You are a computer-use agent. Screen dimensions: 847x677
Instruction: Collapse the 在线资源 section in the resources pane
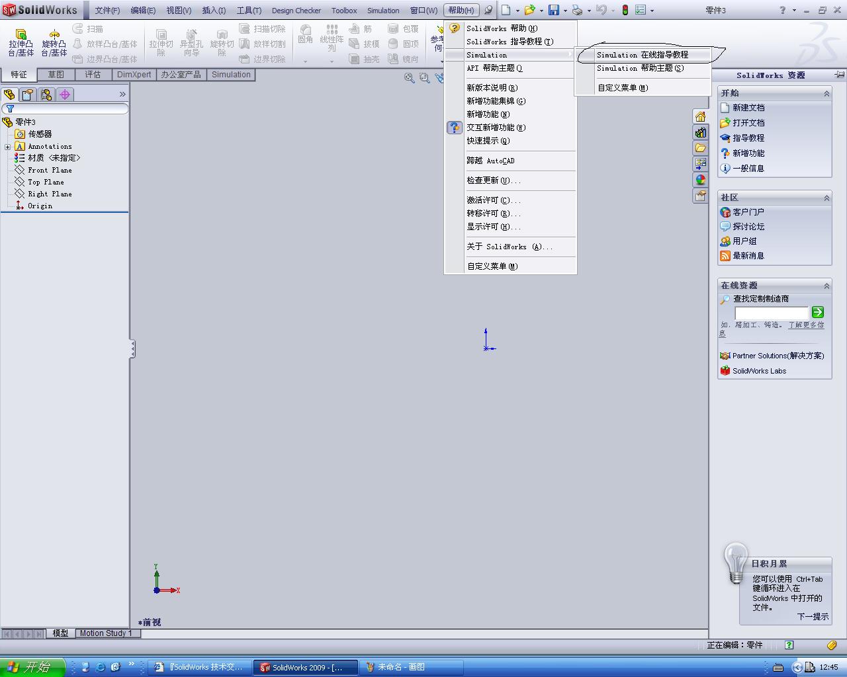pyautogui.click(x=826, y=286)
